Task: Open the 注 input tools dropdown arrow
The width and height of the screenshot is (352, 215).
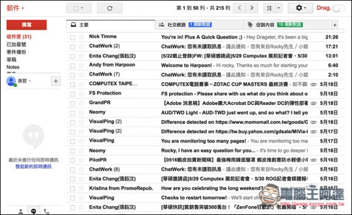Action: point(278,8)
